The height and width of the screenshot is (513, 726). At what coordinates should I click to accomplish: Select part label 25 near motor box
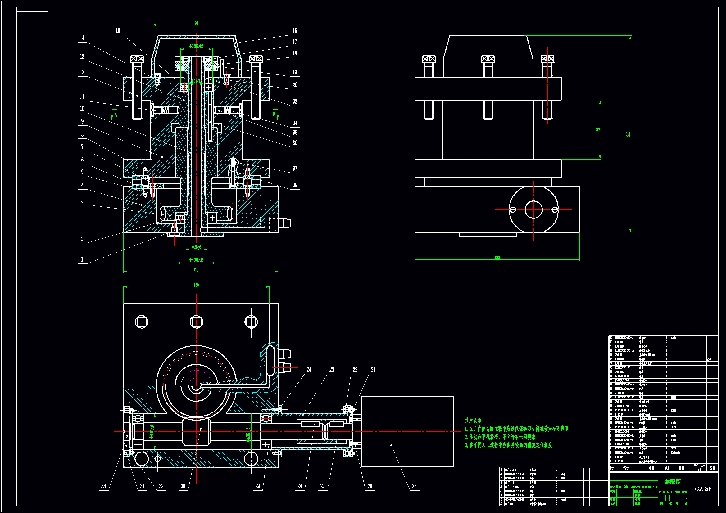pyautogui.click(x=414, y=486)
